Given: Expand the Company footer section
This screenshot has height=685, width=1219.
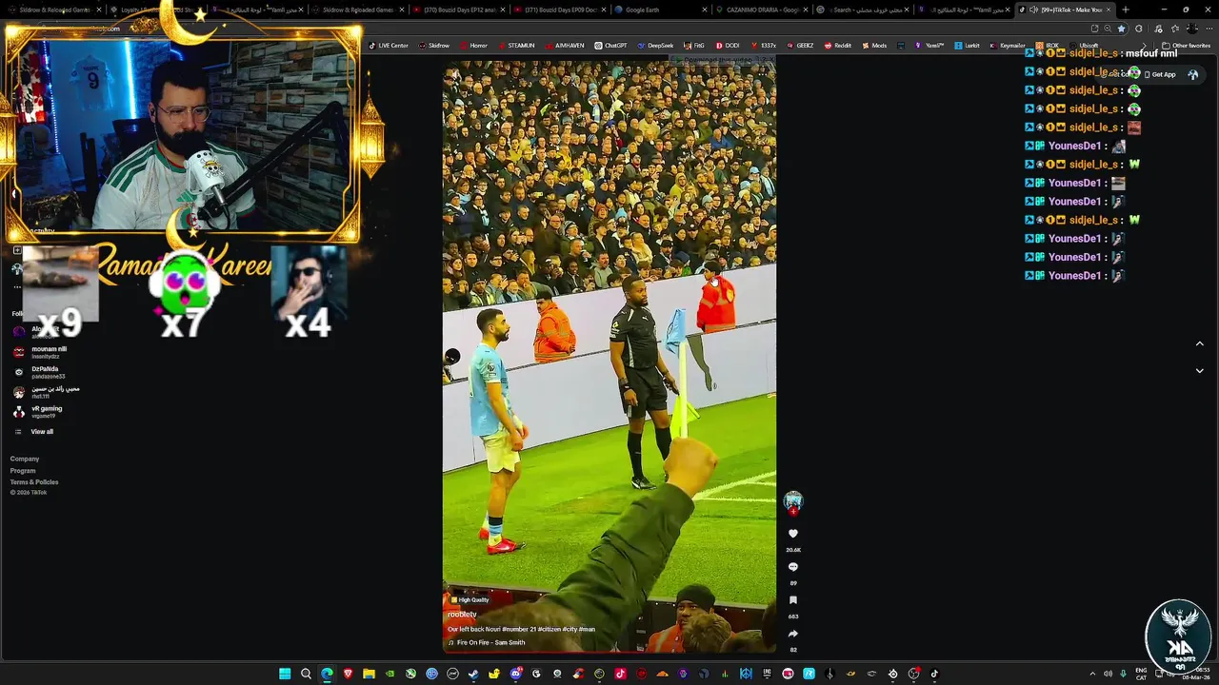Looking at the screenshot, I should pos(25,459).
